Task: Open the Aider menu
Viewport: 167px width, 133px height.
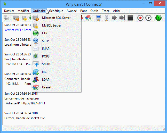Action: click(117, 11)
